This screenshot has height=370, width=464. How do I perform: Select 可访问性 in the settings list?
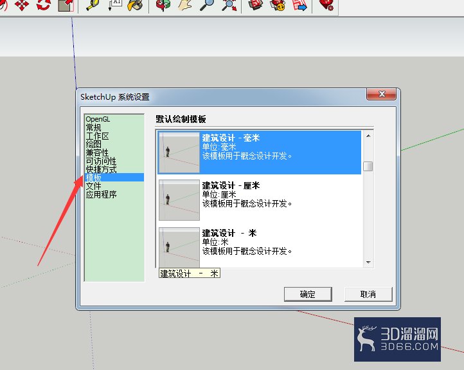click(x=101, y=161)
